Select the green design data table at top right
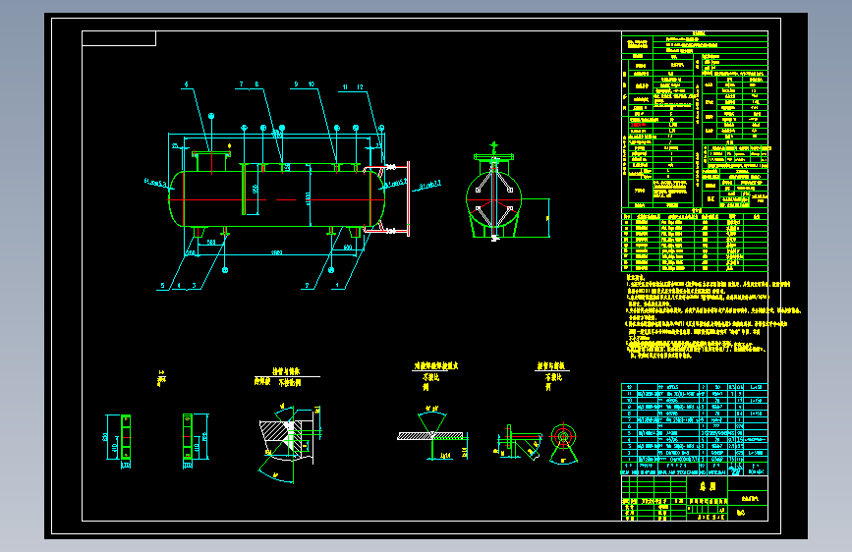Image resolution: width=852 pixels, height=552 pixels. pyautogui.click(x=695, y=120)
